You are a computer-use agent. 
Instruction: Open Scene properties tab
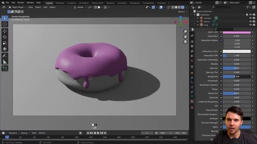(192, 56)
